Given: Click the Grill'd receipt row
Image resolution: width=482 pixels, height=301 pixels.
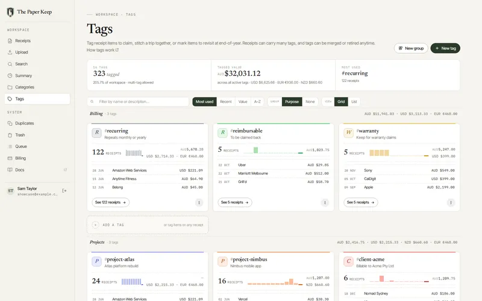Looking at the screenshot, I should point(274,182).
